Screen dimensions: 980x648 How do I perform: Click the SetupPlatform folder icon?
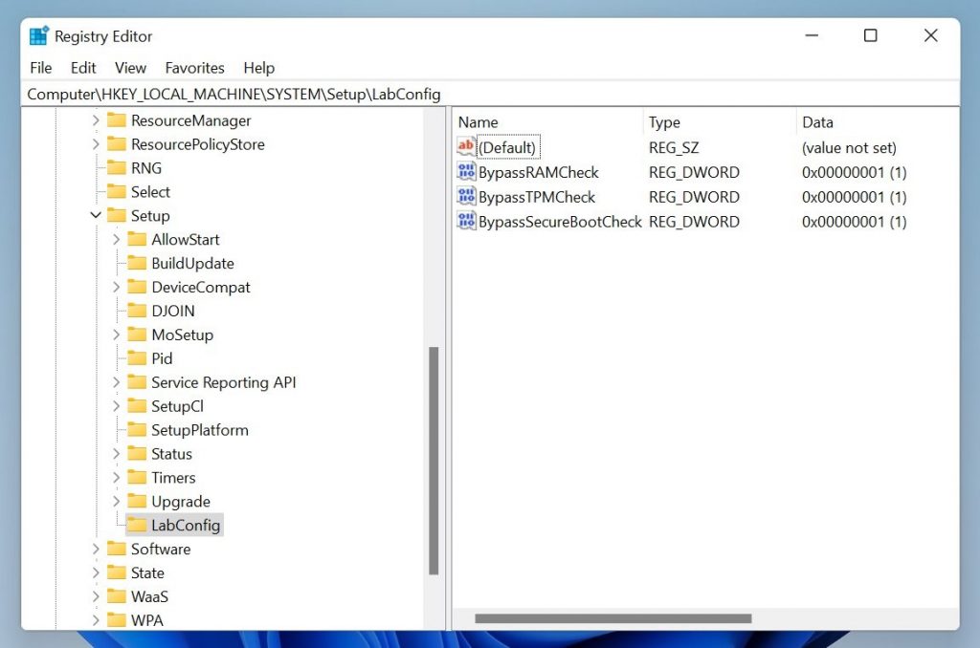click(137, 430)
